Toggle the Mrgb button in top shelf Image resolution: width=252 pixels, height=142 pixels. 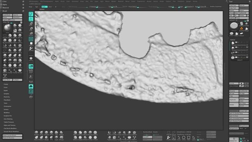[30, 7]
